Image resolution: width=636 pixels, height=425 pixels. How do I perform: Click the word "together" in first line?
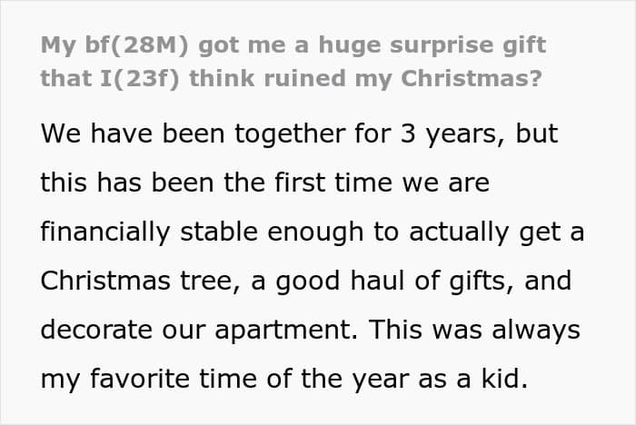click(x=290, y=134)
